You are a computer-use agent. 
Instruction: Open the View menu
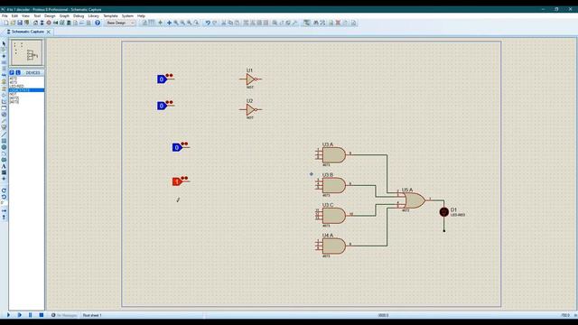coord(25,16)
